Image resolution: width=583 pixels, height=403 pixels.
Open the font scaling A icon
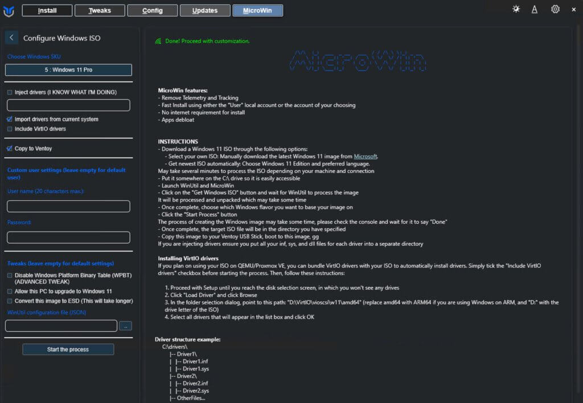534,9
